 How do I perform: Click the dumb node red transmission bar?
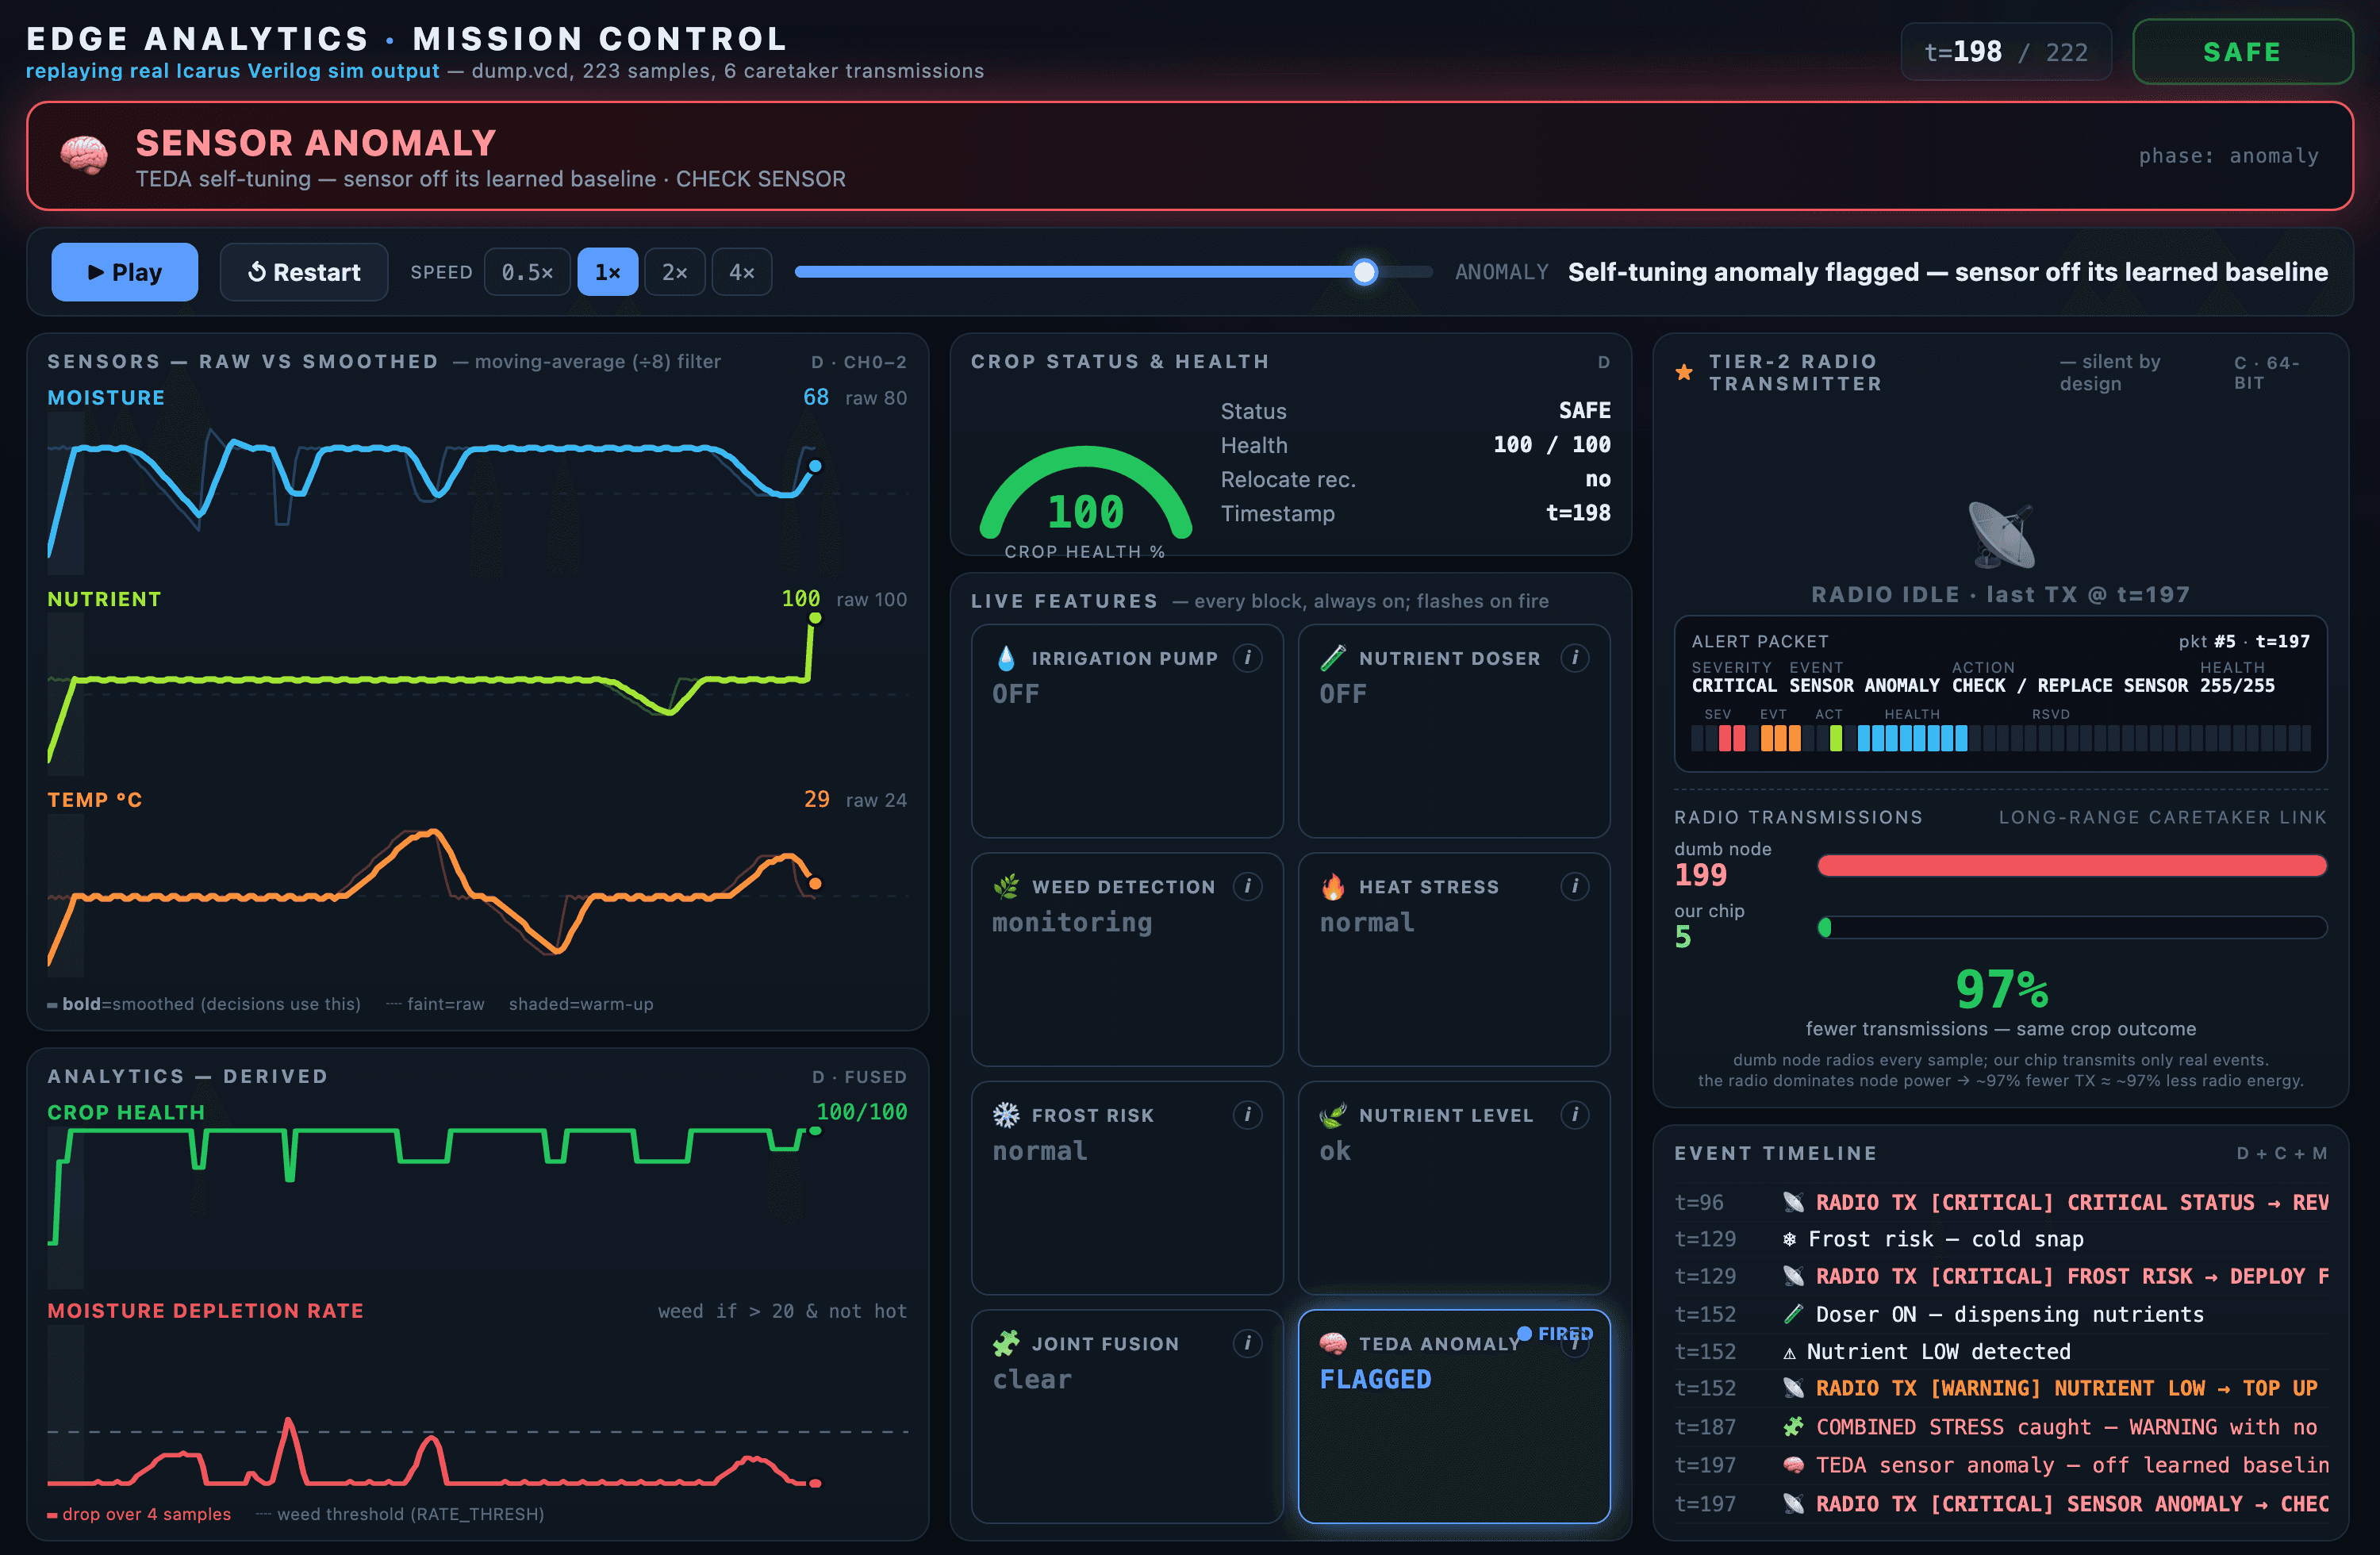click(2072, 866)
